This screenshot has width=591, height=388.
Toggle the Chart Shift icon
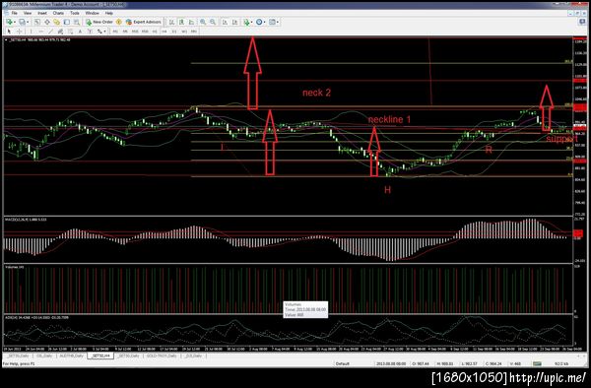(234, 22)
